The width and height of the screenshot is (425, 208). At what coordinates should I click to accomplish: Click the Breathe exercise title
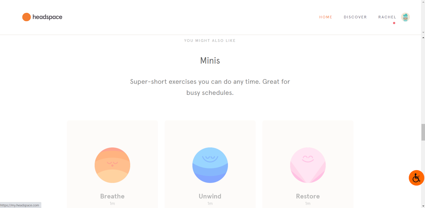(112, 196)
